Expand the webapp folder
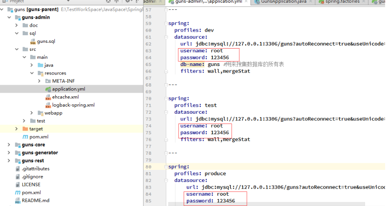 click(32, 113)
